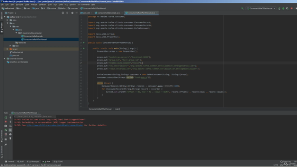Collapse the src folder in project tree
The image size is (297, 167).
[7, 23]
